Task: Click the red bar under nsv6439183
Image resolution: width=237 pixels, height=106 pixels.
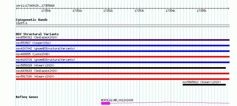Action: pos(122,74)
